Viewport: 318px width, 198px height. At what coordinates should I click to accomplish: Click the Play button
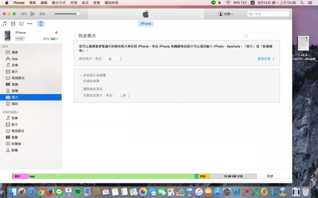coord(33,14)
